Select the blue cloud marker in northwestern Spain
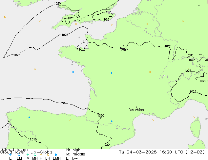 point(29,117)
